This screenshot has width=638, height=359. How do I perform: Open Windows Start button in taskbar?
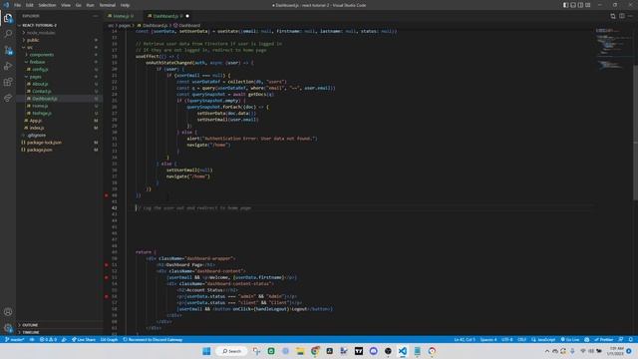click(x=206, y=351)
